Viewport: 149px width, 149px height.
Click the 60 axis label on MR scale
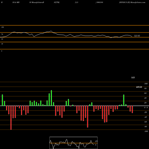click(145, 93)
